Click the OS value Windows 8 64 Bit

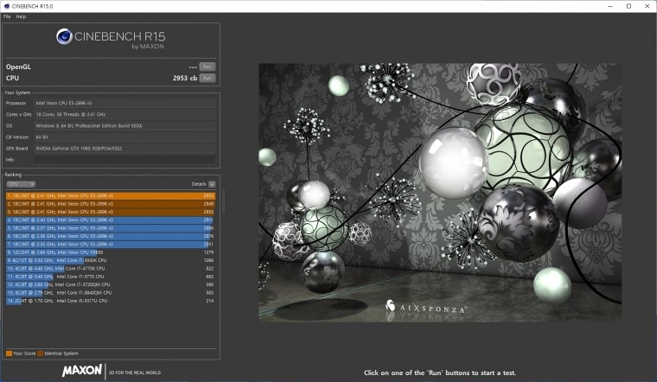tap(124, 125)
